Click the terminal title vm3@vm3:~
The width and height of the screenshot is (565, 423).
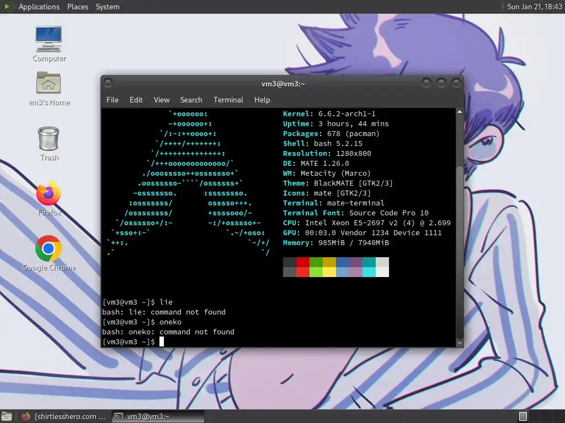[283, 84]
